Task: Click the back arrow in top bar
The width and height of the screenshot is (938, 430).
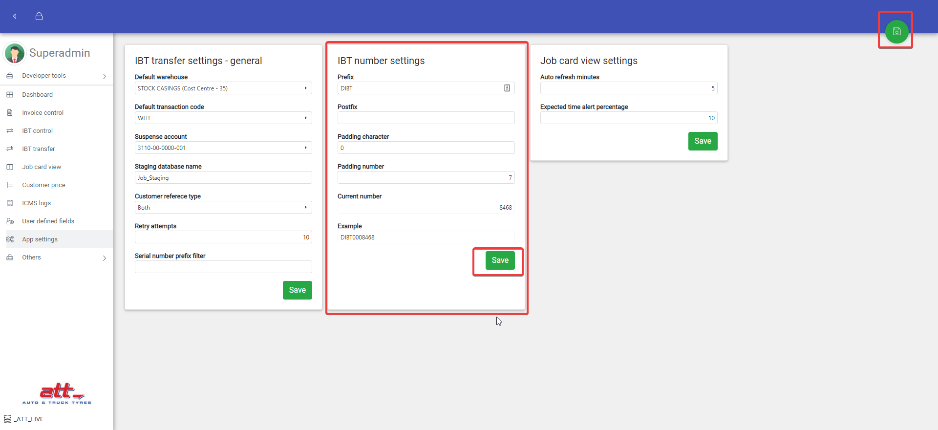Action: point(15,16)
